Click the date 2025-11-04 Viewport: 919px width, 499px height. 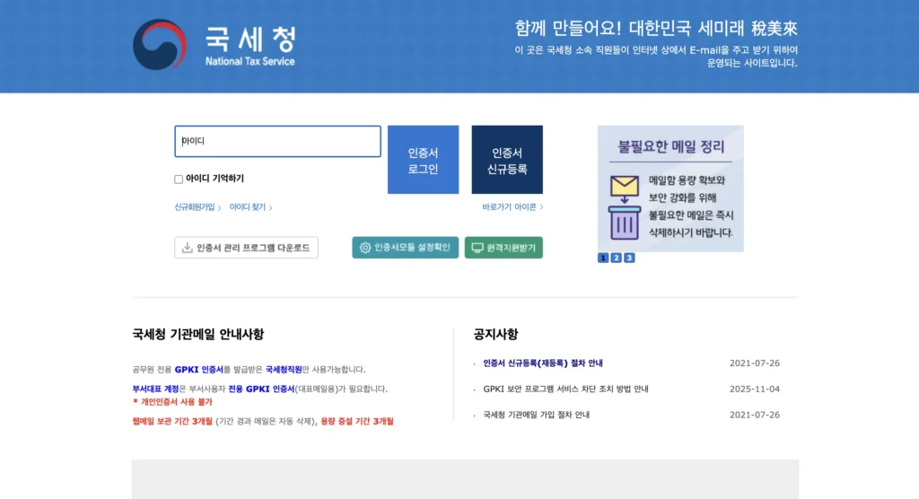coord(754,390)
